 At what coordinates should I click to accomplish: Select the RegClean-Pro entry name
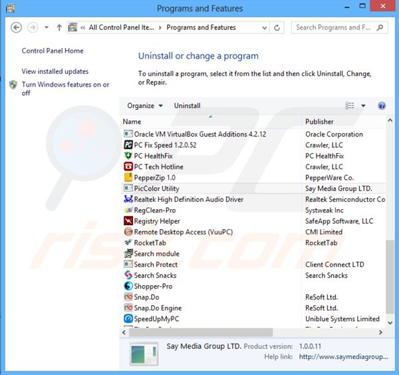point(155,210)
